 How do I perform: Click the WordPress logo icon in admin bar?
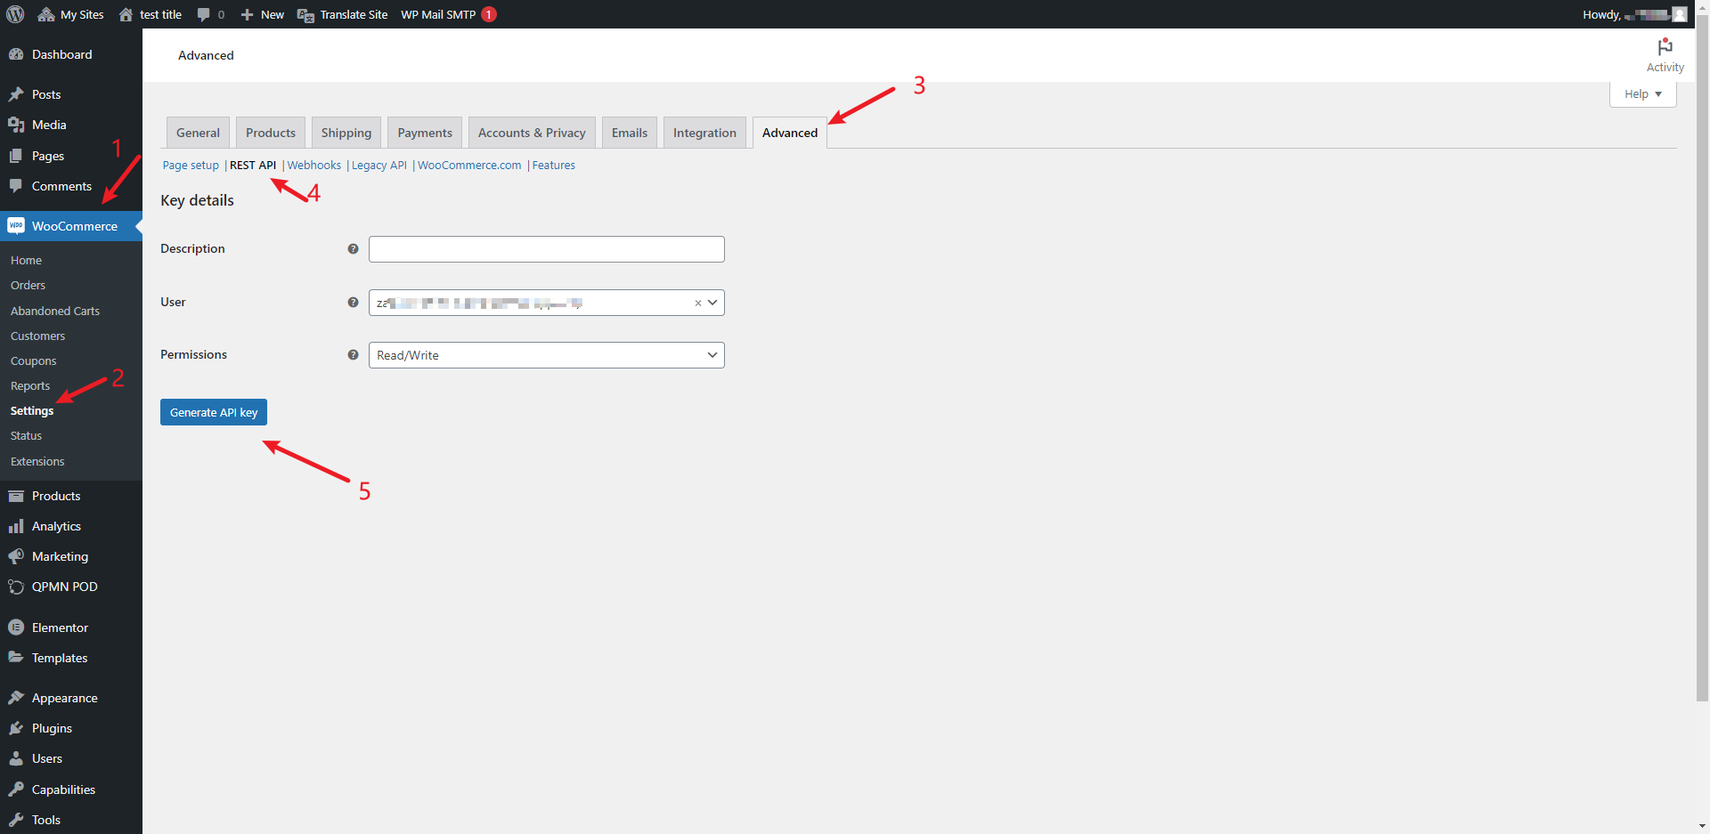[15, 14]
